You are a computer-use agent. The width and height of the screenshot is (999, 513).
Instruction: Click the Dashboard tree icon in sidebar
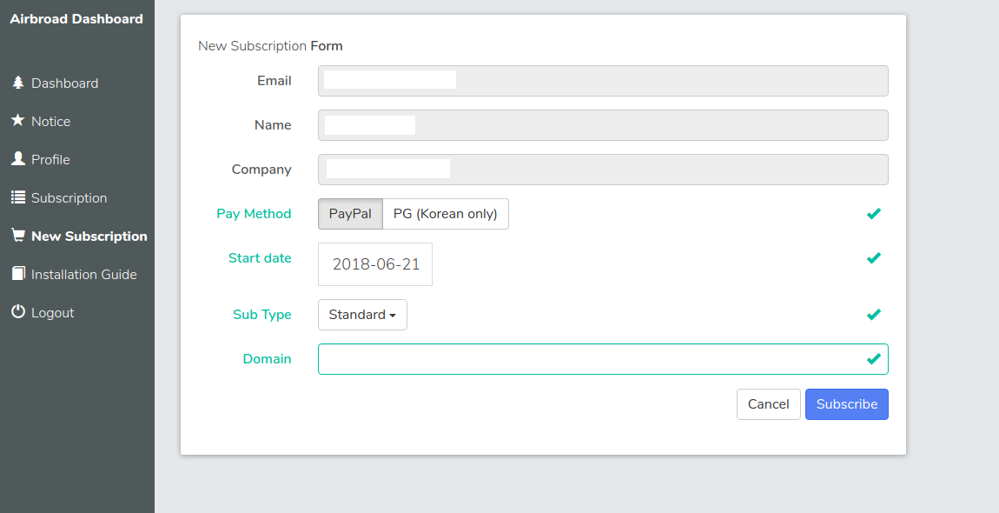click(x=18, y=83)
